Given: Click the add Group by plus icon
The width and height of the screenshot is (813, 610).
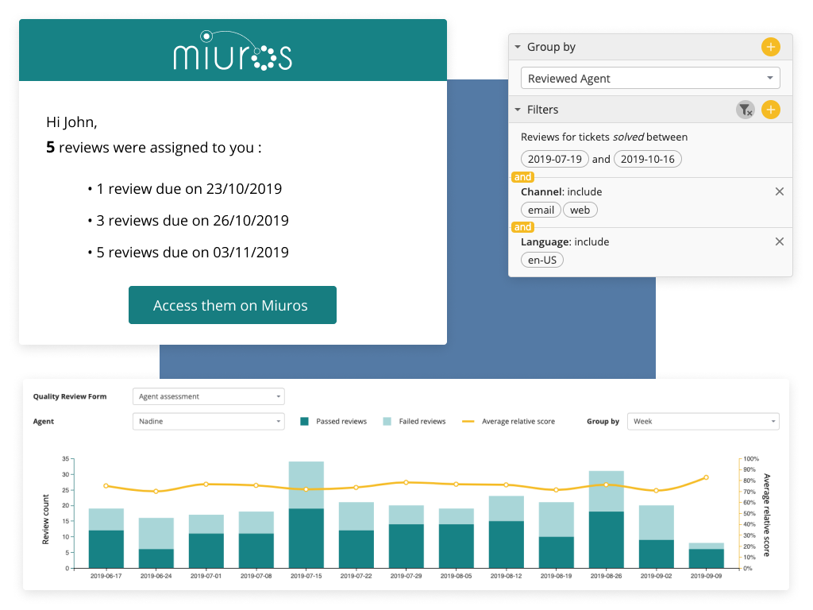Looking at the screenshot, I should [770, 47].
